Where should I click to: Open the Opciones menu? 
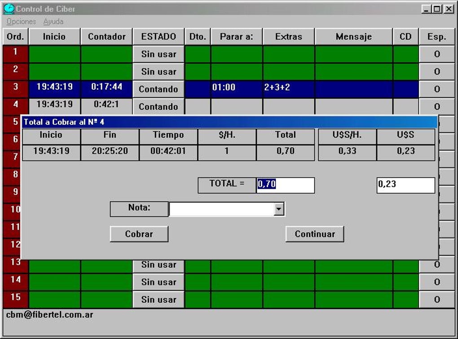click(21, 21)
